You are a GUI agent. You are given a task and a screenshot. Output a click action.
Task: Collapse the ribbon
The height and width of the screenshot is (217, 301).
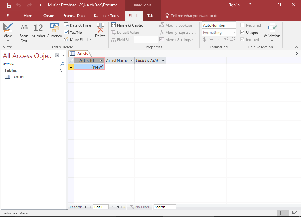pyautogui.click(x=296, y=47)
